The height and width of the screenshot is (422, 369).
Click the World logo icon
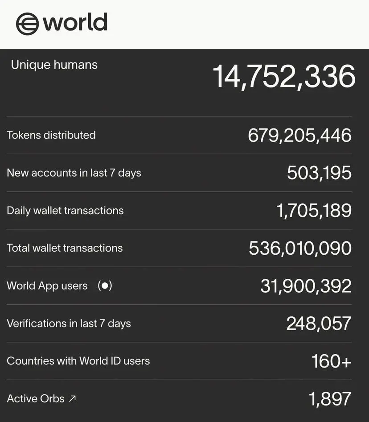27,24
